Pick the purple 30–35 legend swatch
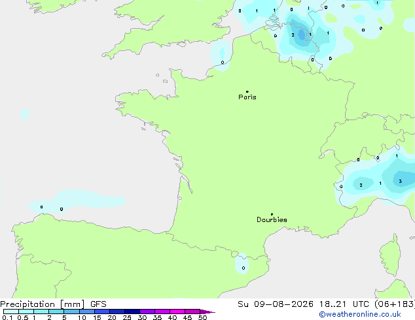415x320 pixels. (147, 312)
